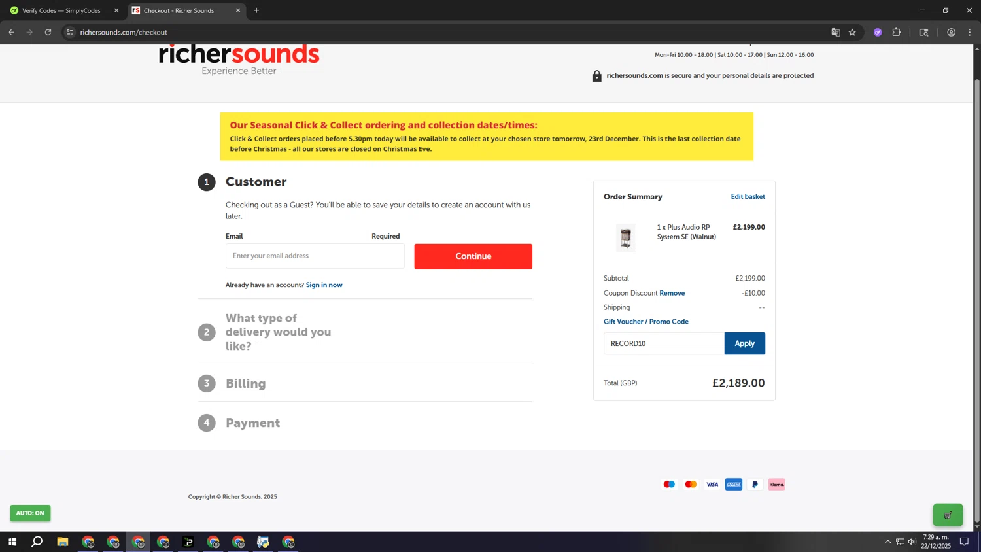981x552 pixels.
Task: Click the address bar URL
Action: 124,32
